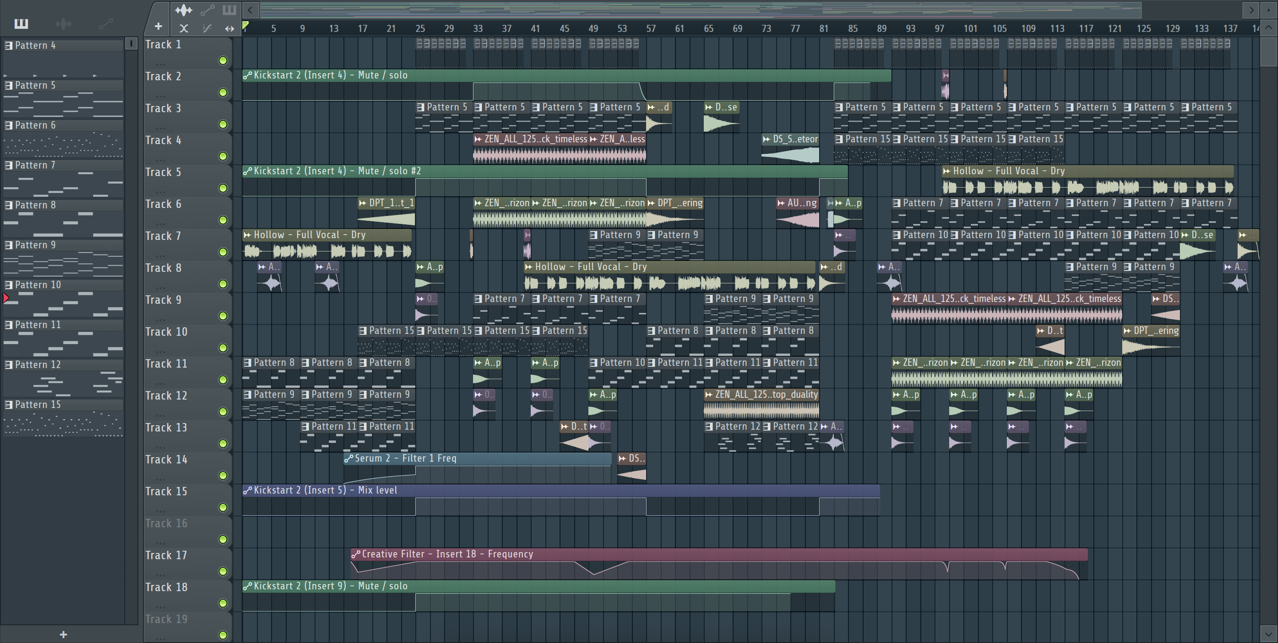The height and width of the screenshot is (643, 1278).
Task: Toggle the Track 16 mute LED
Action: coord(223,539)
